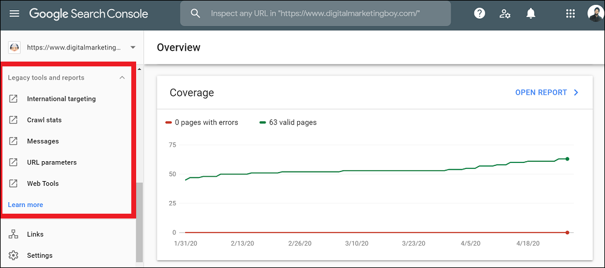Open URL parameters tool
605x268 pixels.
point(51,162)
